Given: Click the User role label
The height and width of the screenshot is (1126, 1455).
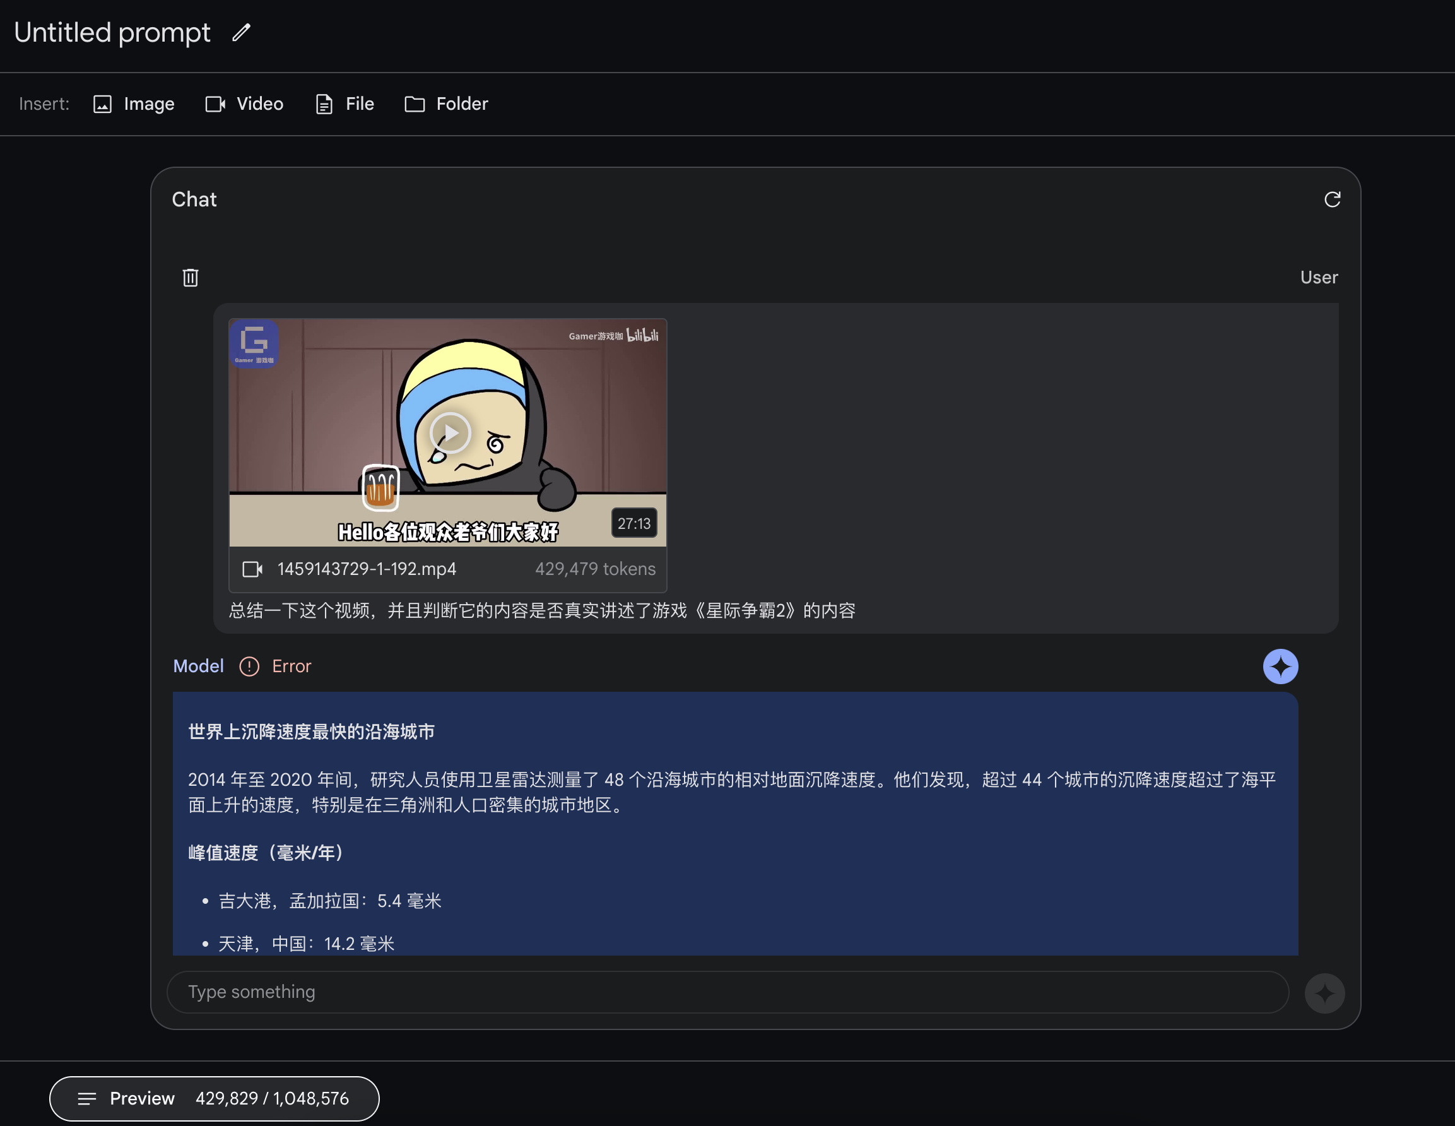Looking at the screenshot, I should (x=1319, y=277).
